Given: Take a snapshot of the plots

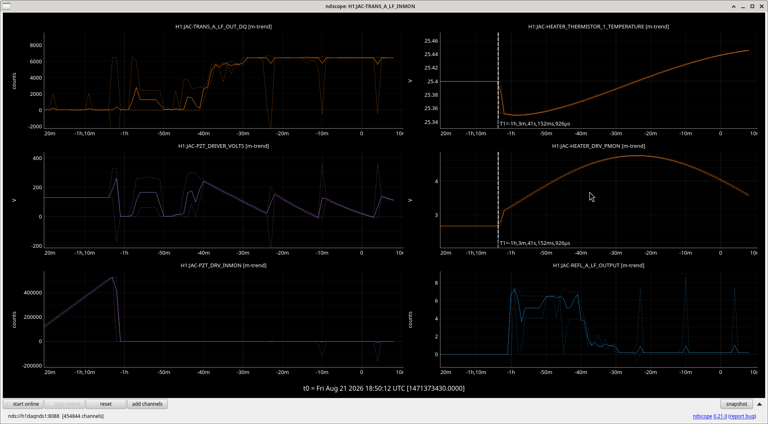Looking at the screenshot, I should 736,404.
